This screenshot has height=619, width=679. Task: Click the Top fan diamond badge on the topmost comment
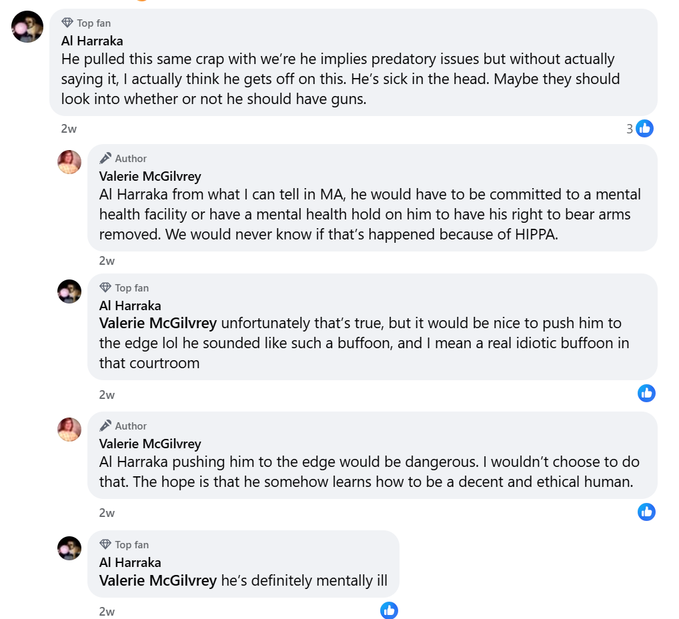pyautogui.click(x=67, y=23)
